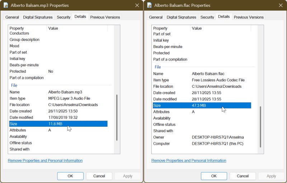Open Previous Versions tab in mp3 properties
The height and width of the screenshot is (183, 287).
pos(105,17)
